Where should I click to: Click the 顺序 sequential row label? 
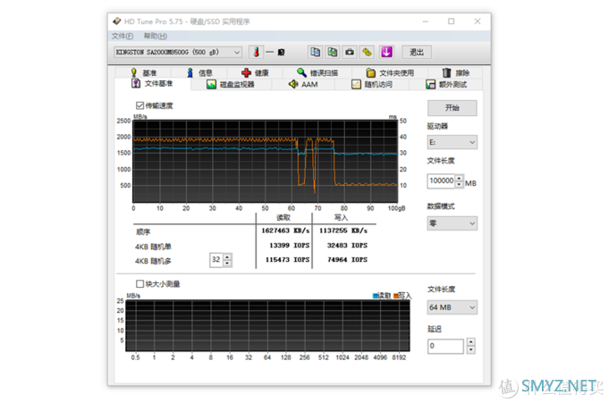click(x=143, y=231)
